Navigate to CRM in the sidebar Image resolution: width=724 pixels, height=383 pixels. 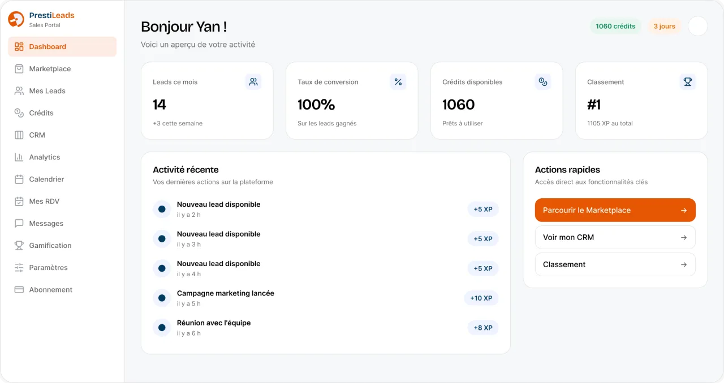point(62,135)
